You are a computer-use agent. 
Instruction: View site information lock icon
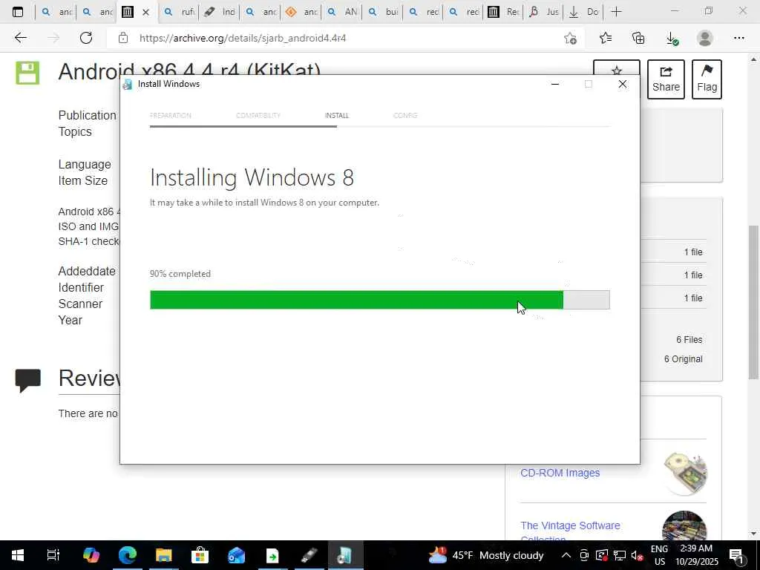tap(123, 38)
